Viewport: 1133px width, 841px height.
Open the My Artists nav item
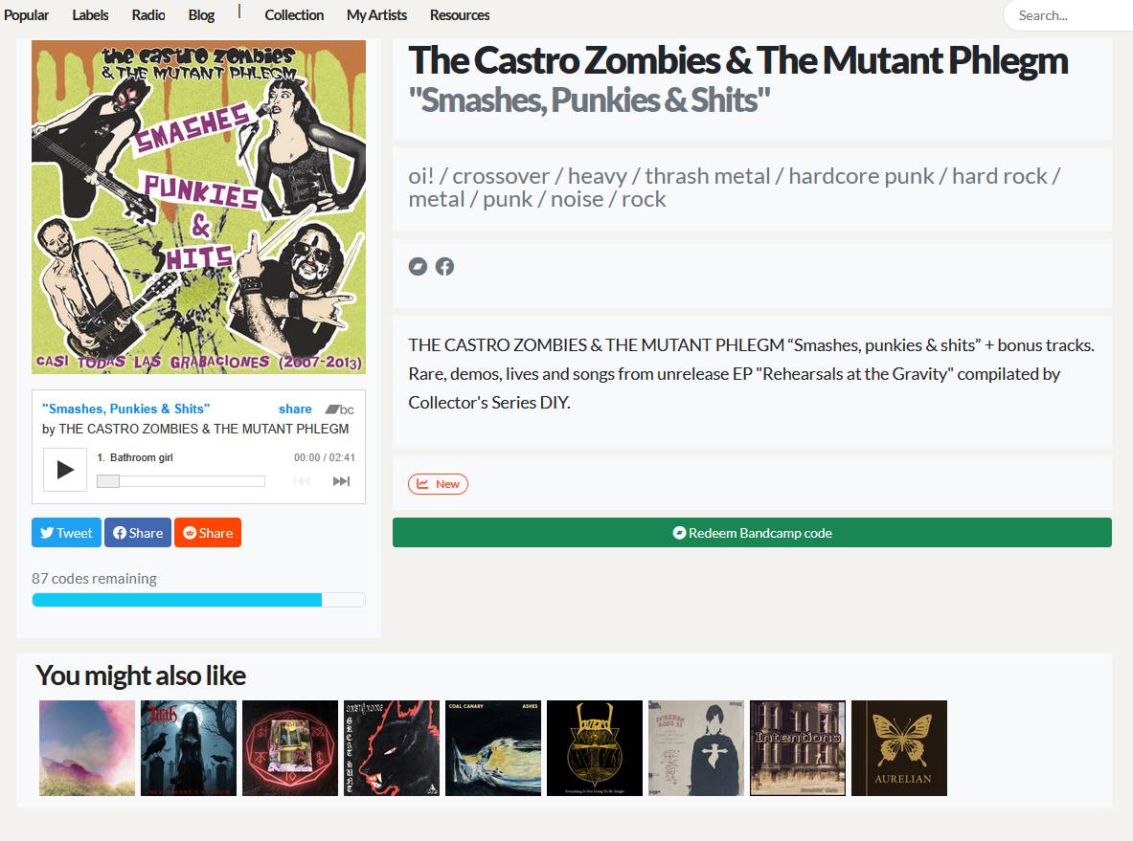[x=376, y=15]
